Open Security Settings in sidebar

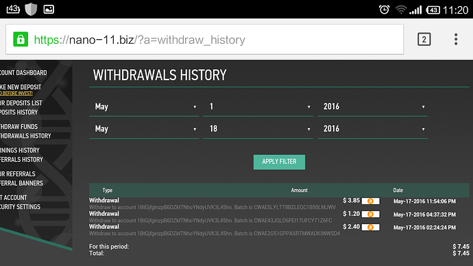pyautogui.click(x=20, y=206)
